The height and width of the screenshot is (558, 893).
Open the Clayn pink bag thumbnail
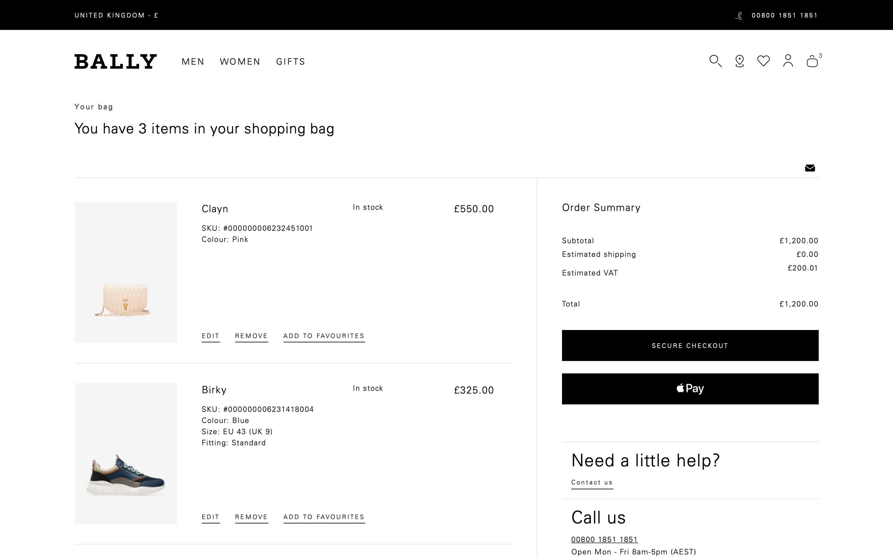click(x=125, y=272)
